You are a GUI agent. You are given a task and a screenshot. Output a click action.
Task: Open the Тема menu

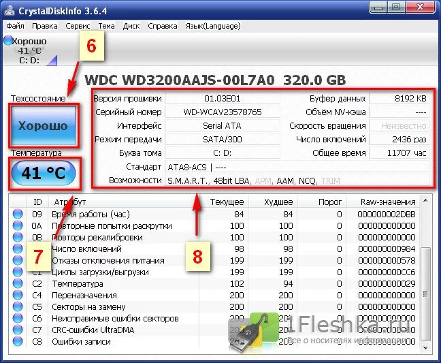(106, 26)
